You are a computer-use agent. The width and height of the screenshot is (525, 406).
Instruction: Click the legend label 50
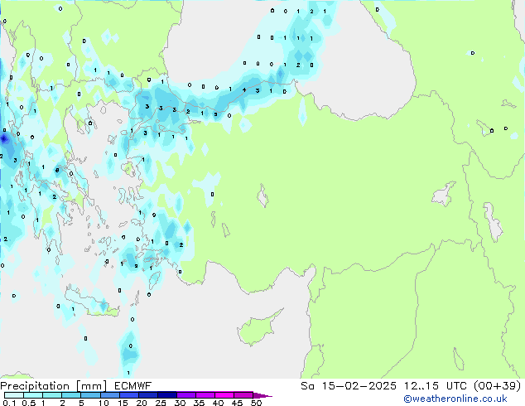point(256,403)
